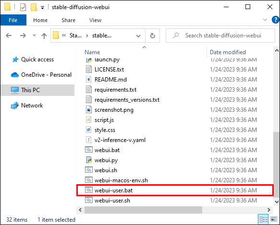
Task: Click the horizontal scrollbar left arrow
Action: tap(80, 210)
